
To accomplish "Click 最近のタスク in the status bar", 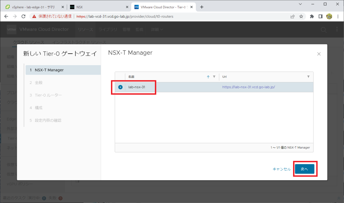I will (14, 198).
